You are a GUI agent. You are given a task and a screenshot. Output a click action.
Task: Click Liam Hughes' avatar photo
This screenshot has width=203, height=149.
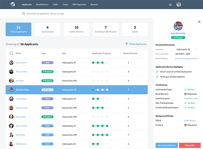point(11,99)
